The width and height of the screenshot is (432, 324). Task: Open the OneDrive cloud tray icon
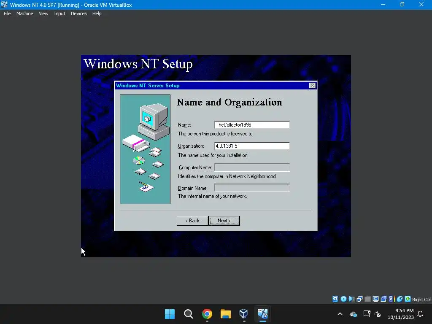(354, 314)
